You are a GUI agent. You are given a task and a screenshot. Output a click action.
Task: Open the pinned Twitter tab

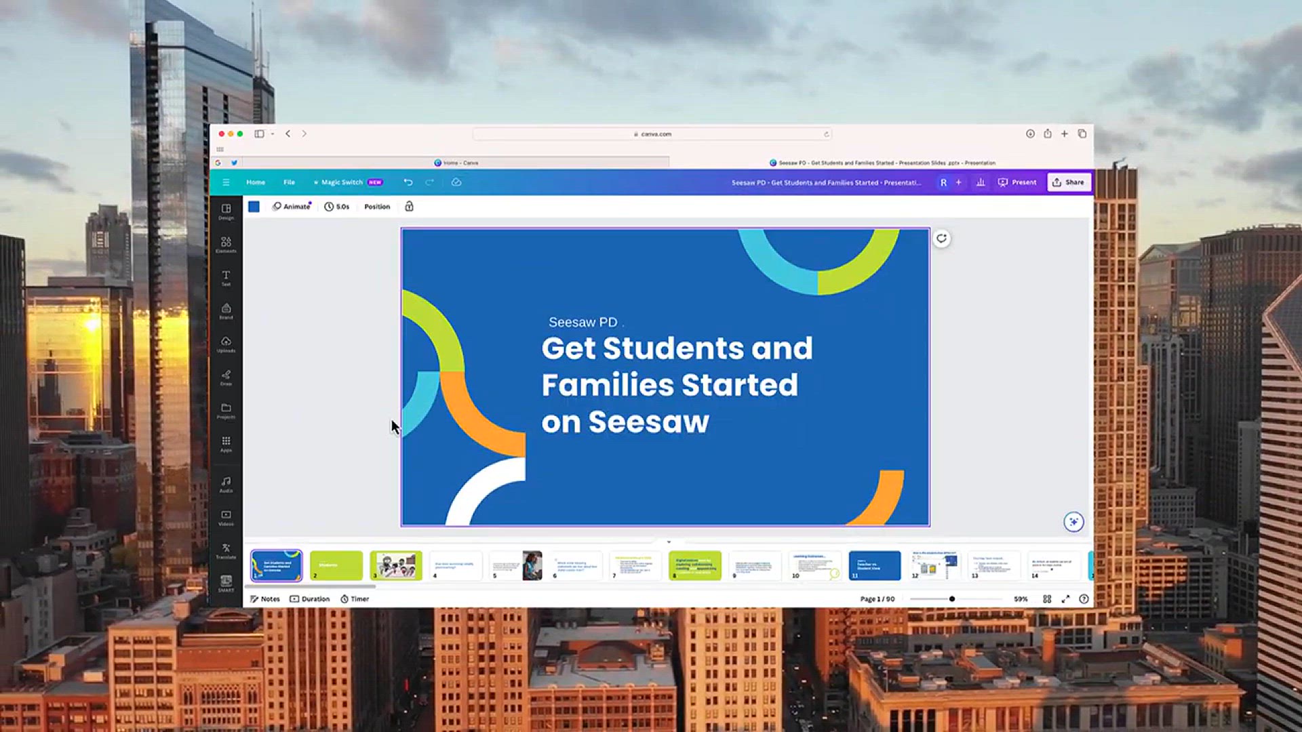[x=234, y=163]
